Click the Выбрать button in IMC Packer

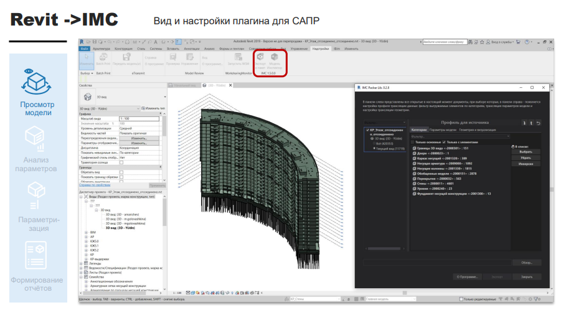(526, 152)
